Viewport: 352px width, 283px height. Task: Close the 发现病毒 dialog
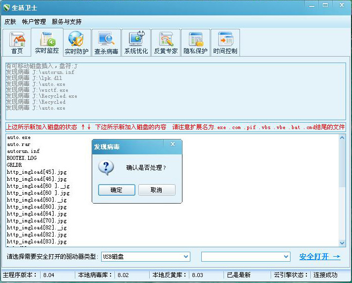[173, 144]
